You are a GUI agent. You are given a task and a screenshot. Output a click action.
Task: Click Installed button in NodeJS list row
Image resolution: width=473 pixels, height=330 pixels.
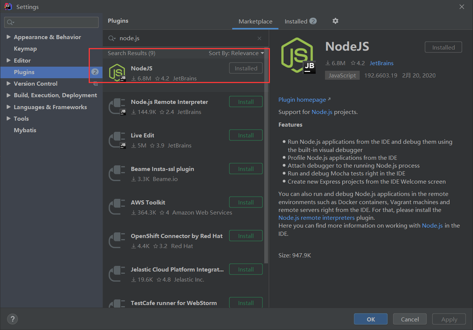(x=246, y=68)
